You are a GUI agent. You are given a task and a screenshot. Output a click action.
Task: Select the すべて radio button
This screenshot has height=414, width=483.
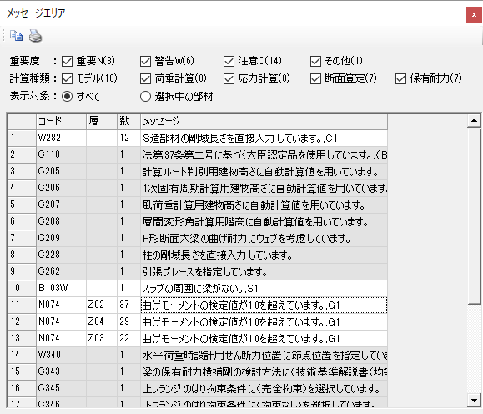pyautogui.click(x=67, y=97)
